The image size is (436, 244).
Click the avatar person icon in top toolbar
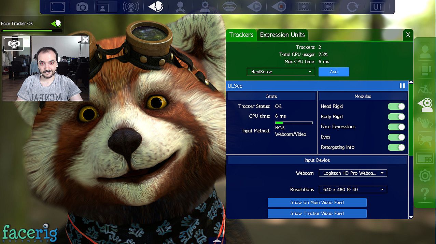tap(180, 6)
